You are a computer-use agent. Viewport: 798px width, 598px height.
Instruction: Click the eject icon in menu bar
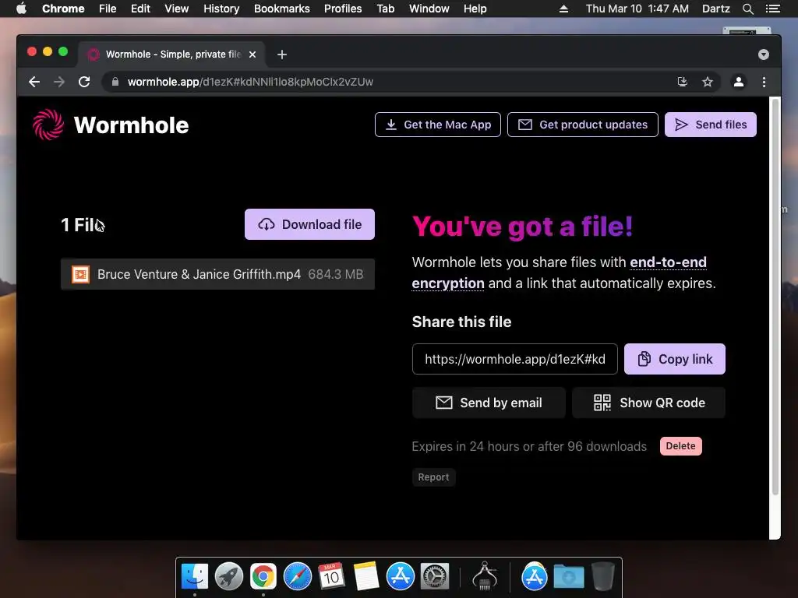pyautogui.click(x=563, y=9)
